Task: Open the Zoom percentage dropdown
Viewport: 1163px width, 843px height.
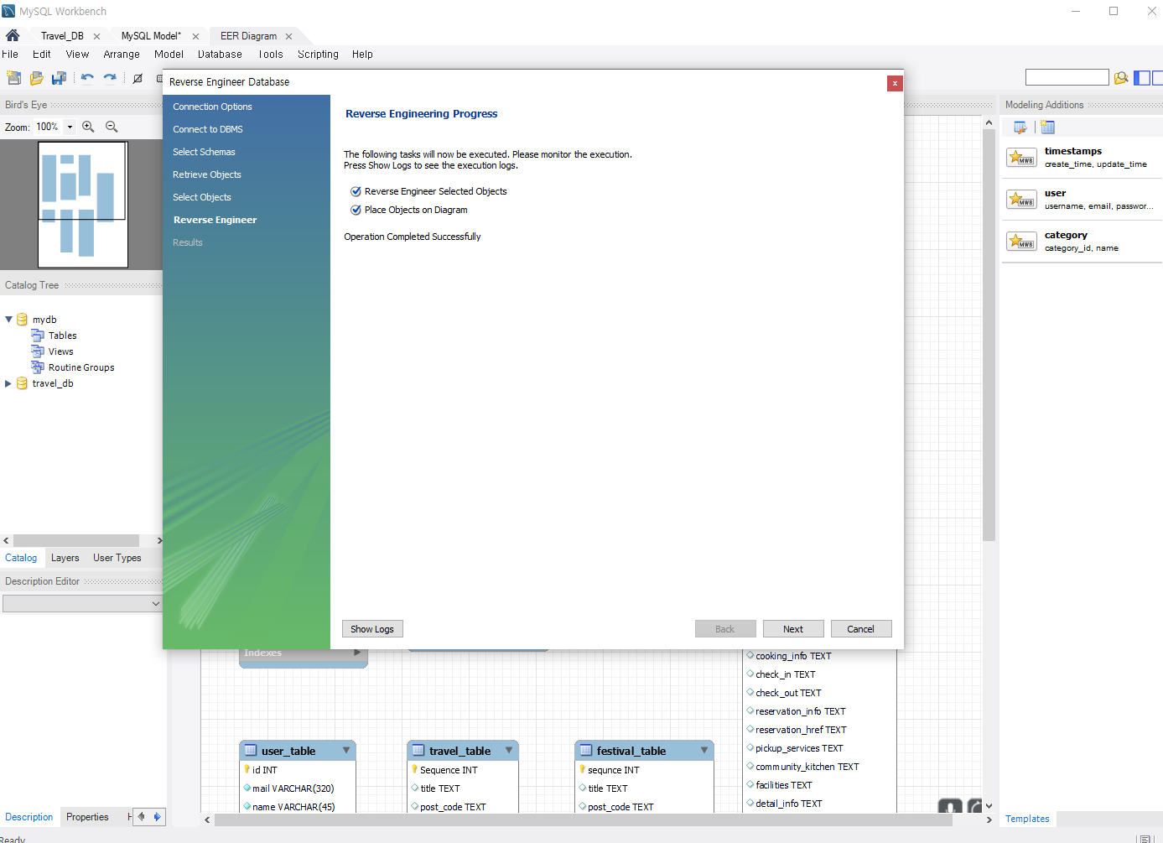Action: (70, 127)
